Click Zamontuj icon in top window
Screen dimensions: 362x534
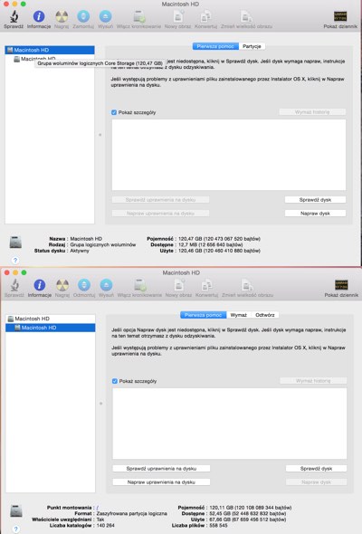[x=83, y=16]
